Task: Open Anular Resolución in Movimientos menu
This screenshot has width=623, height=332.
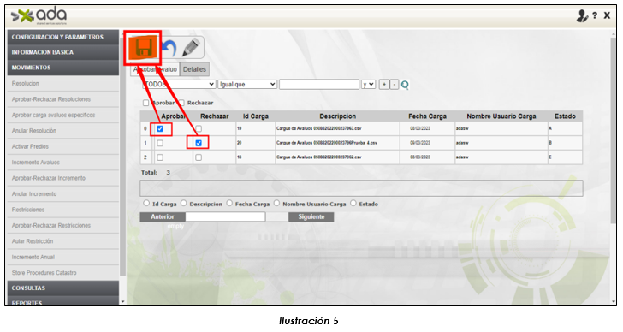Action: click(34, 131)
